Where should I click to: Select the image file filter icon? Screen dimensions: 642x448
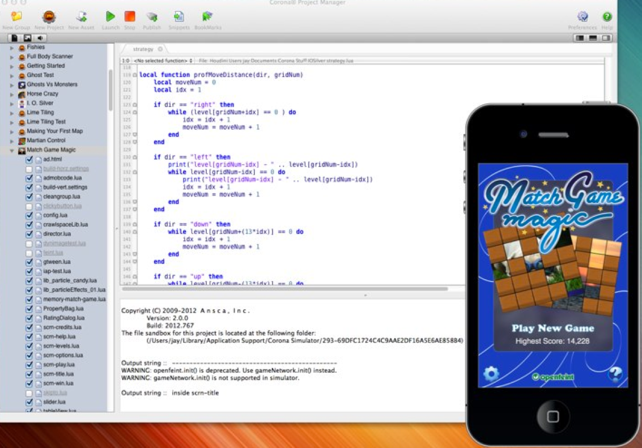[x=27, y=38]
